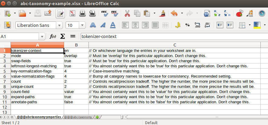Click the New spreadsheet icon
The height and width of the screenshot is (125, 268).
coord(8,13)
